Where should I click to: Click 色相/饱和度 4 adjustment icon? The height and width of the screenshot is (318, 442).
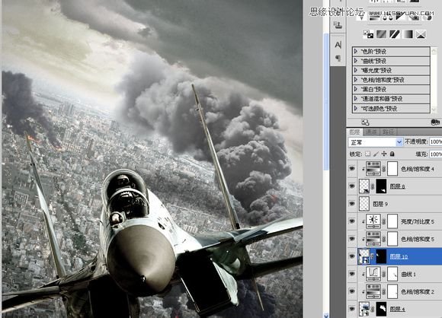tap(373, 169)
